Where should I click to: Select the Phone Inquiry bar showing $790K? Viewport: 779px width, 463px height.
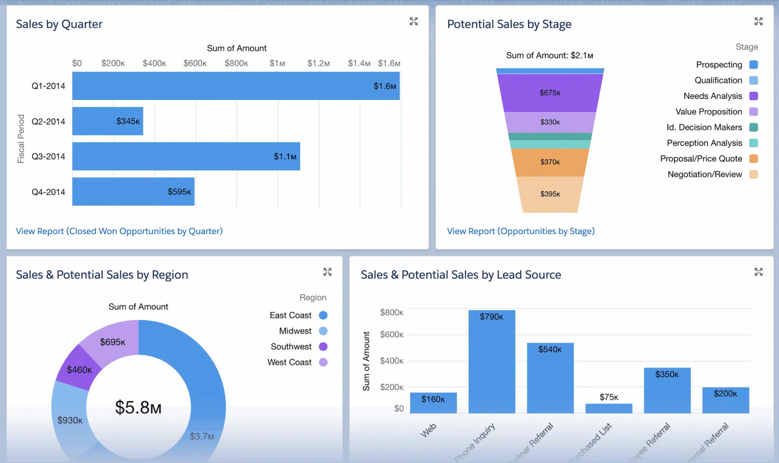click(x=492, y=362)
